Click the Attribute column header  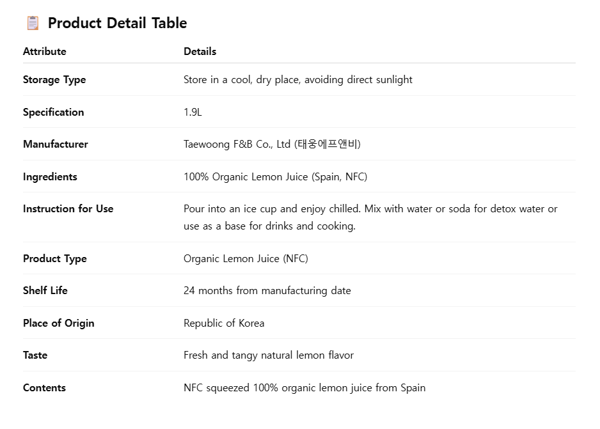(x=44, y=51)
